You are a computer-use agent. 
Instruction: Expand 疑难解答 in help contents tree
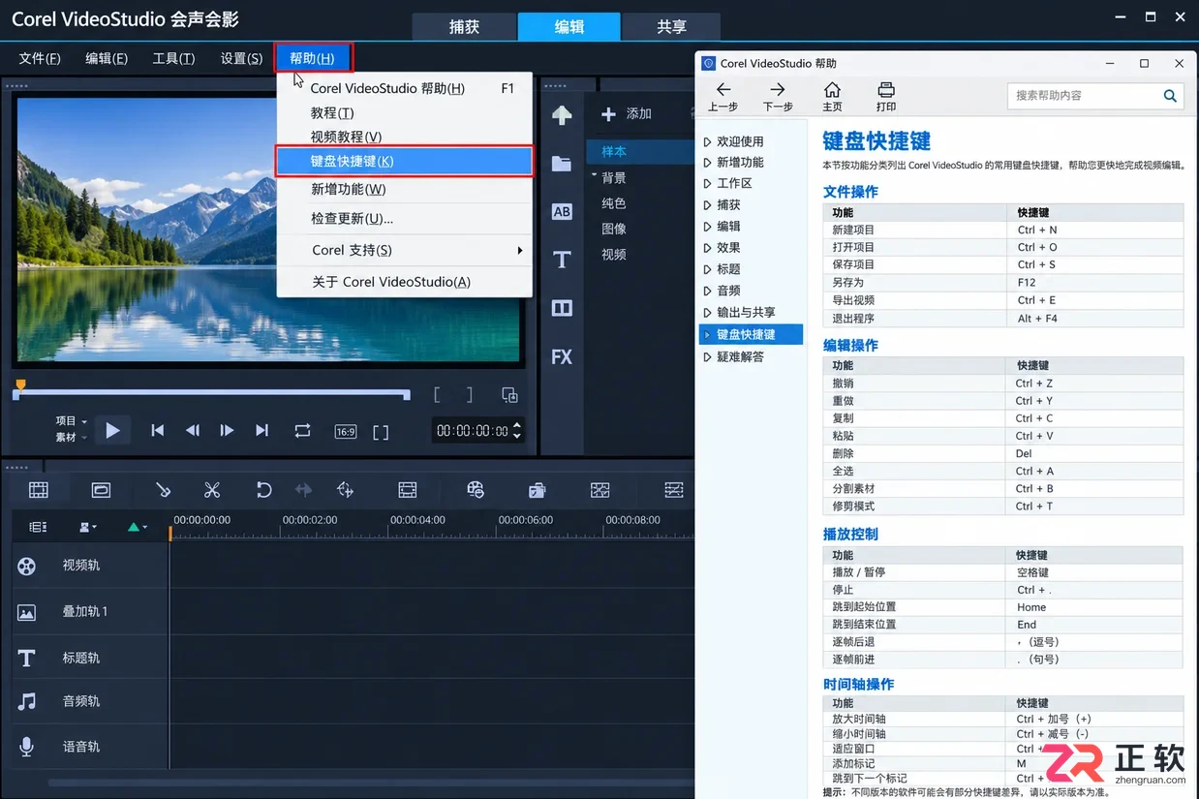[x=707, y=356]
